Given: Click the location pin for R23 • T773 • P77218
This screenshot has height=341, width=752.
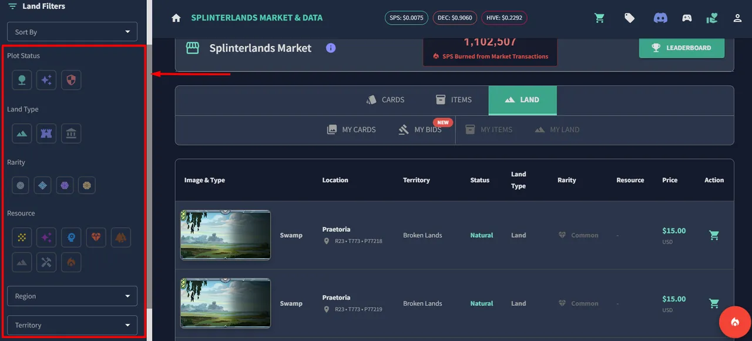Looking at the screenshot, I should [327, 241].
